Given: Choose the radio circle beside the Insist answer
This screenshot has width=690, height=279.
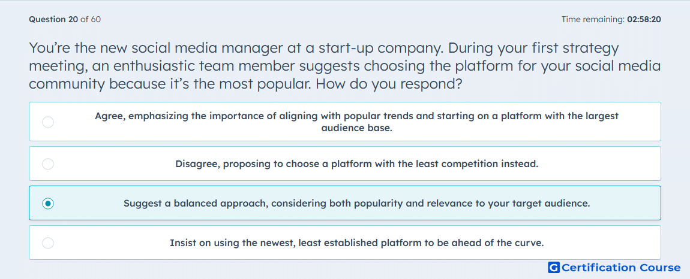Looking at the screenshot, I should [48, 243].
